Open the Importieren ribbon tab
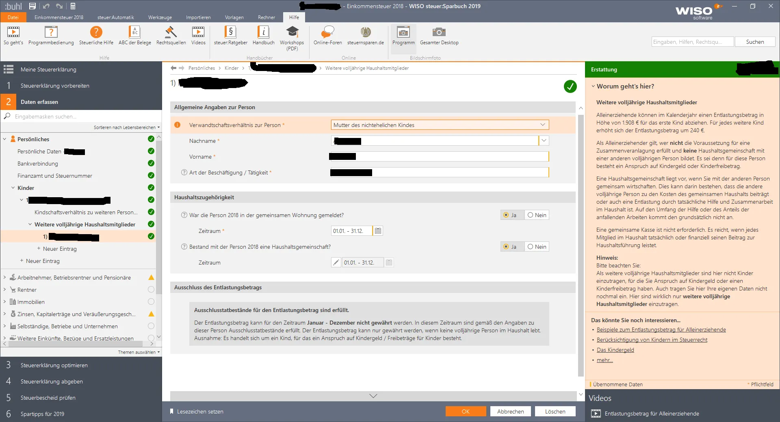Image resolution: width=780 pixels, height=422 pixels. tap(198, 17)
